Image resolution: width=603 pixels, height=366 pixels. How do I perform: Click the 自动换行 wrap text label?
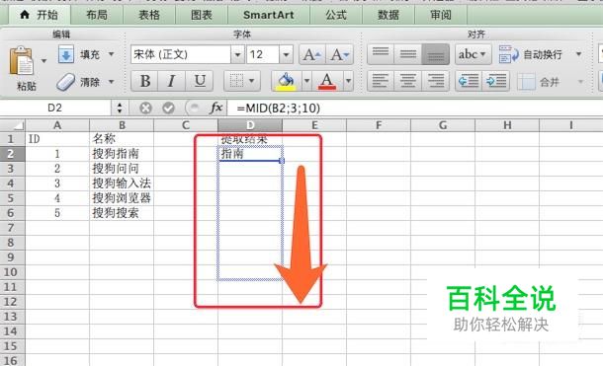(543, 55)
